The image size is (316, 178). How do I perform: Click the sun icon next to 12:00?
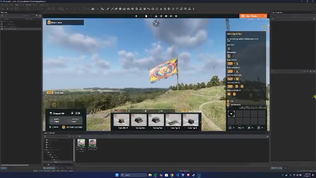click(72, 113)
